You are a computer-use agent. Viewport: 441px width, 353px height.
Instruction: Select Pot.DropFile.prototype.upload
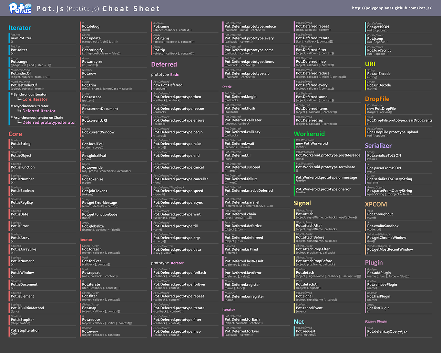tap(399, 132)
